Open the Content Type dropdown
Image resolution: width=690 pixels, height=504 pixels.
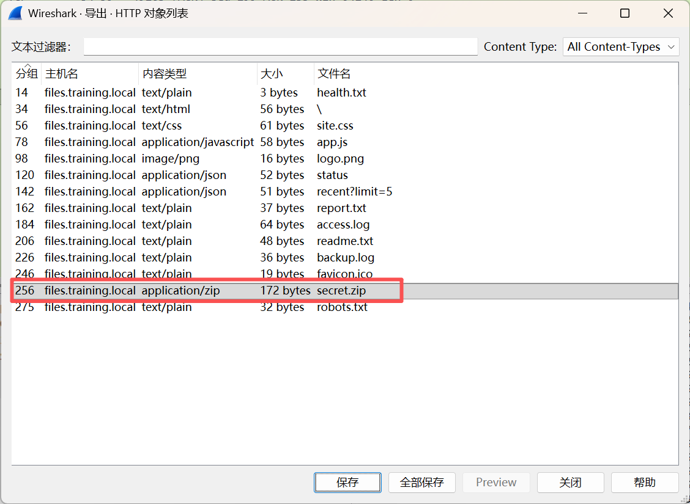(x=621, y=46)
